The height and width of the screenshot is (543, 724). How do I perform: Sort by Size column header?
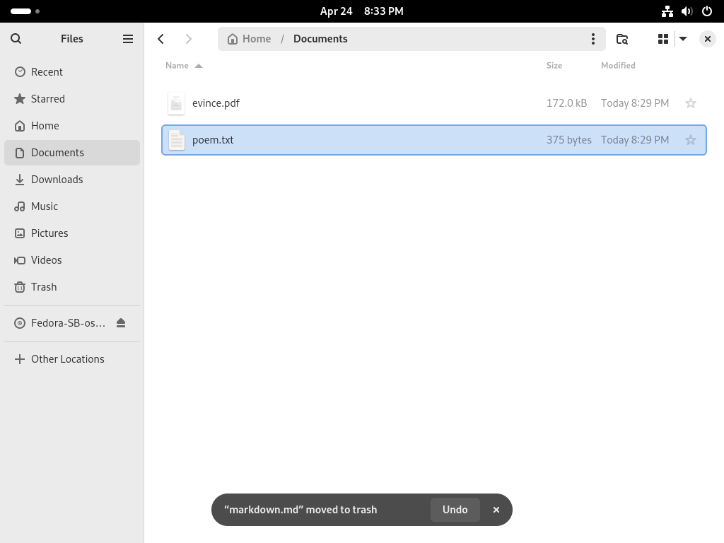[554, 66]
